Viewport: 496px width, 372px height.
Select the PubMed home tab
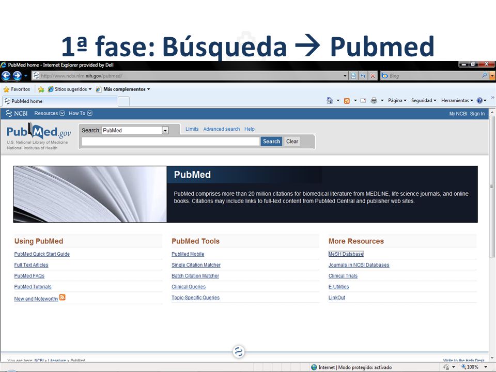pos(60,101)
